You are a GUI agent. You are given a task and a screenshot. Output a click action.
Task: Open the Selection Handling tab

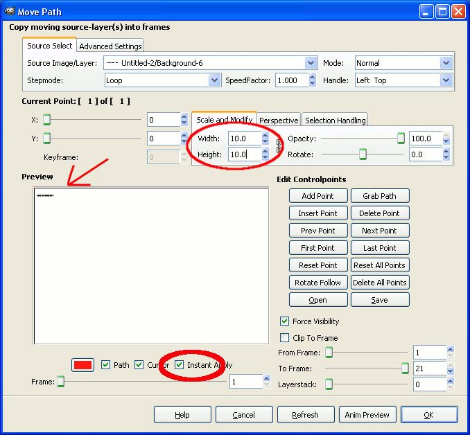[335, 120]
